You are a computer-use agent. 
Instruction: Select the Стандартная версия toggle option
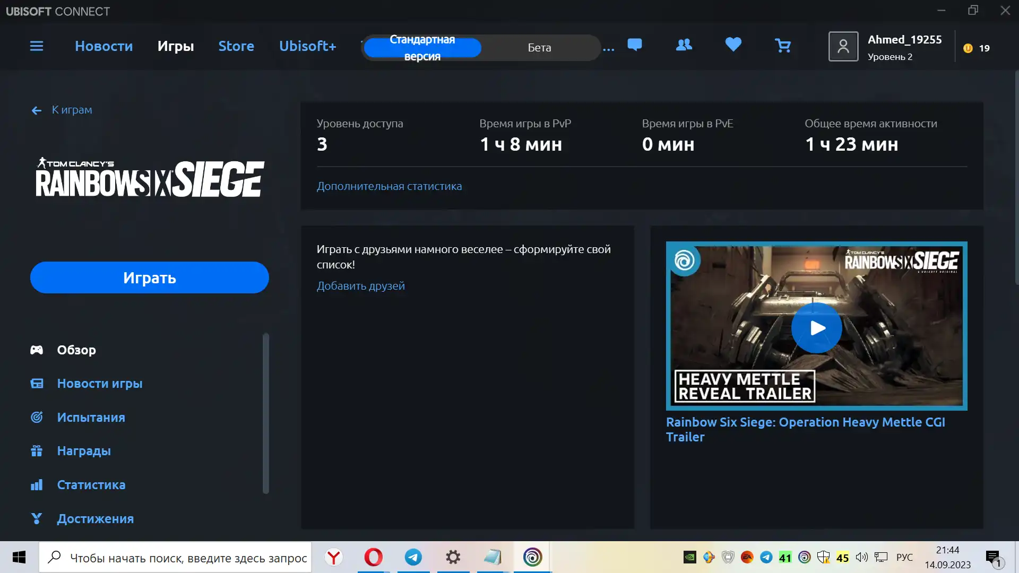coord(422,48)
